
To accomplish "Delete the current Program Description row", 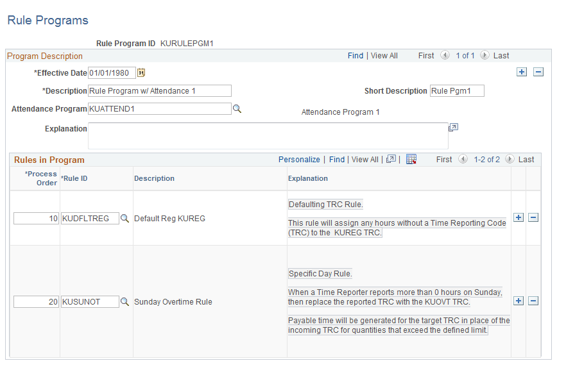I will click(x=538, y=72).
